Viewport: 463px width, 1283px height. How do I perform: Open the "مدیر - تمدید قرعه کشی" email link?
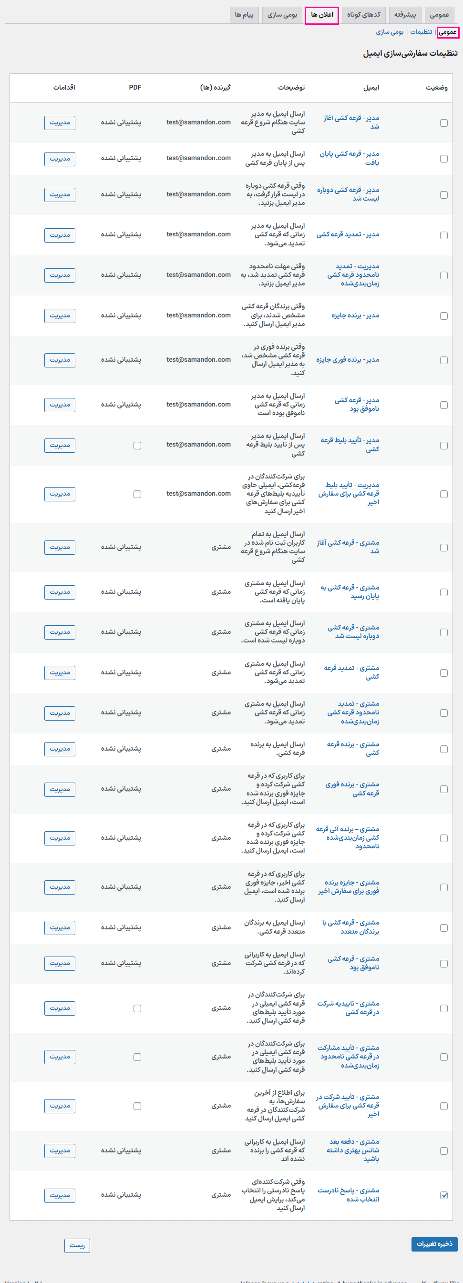(x=348, y=234)
